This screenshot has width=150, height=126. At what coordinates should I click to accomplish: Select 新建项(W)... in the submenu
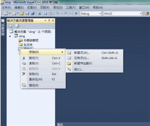pos(94,53)
